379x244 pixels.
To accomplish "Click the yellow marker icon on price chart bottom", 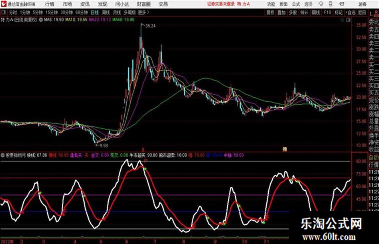I will (x=285, y=149).
